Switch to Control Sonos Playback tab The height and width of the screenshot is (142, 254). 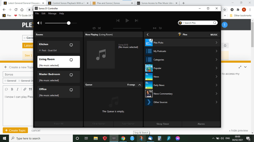pyautogui.click(x=68, y=3)
